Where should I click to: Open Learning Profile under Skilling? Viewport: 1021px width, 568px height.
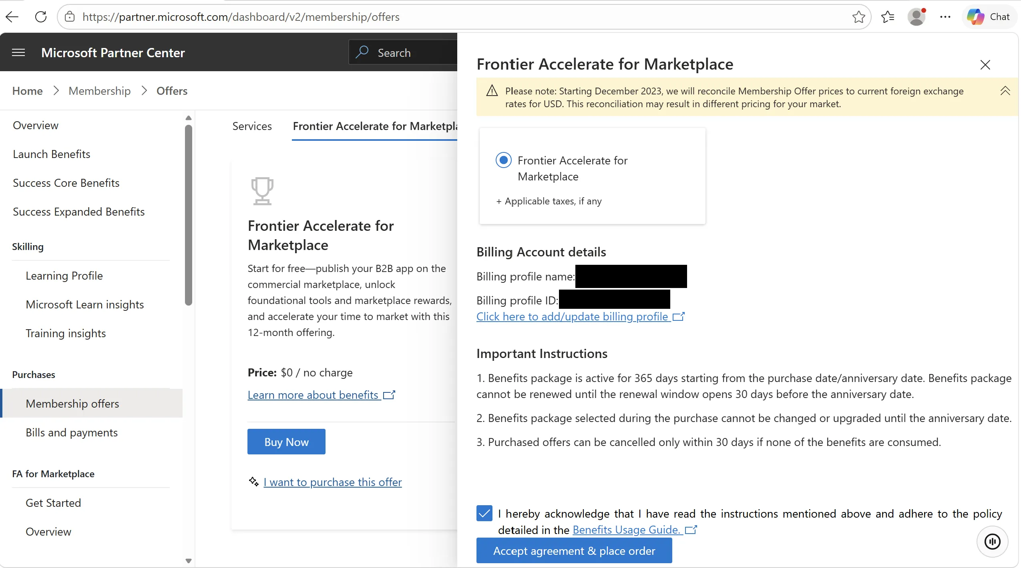coord(64,276)
